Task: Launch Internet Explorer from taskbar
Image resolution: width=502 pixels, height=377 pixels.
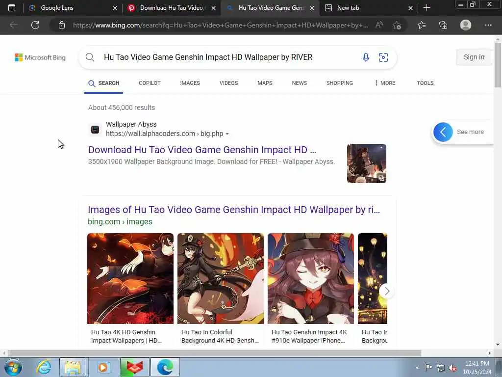Action: pos(44,367)
